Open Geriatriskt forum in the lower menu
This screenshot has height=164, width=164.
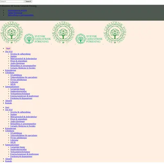pos(18,147)
